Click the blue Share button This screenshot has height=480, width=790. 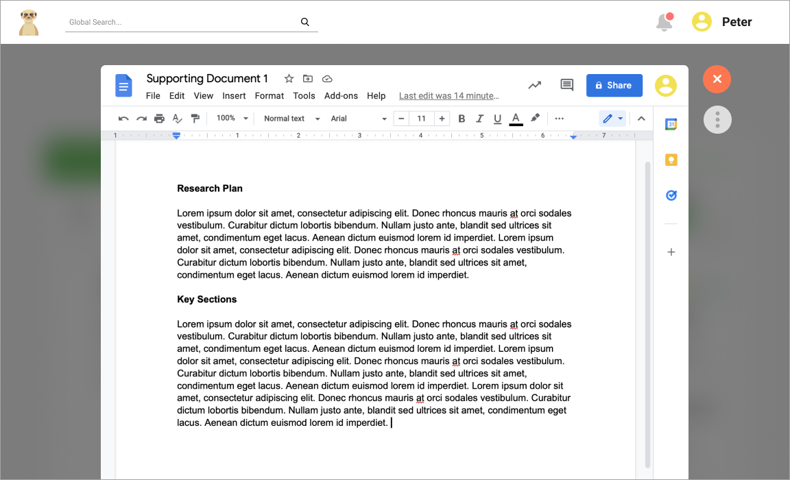614,85
